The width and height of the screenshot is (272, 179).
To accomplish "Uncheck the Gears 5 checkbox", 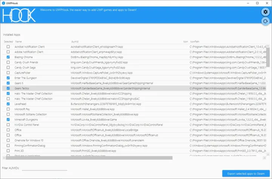I will point(8,83).
